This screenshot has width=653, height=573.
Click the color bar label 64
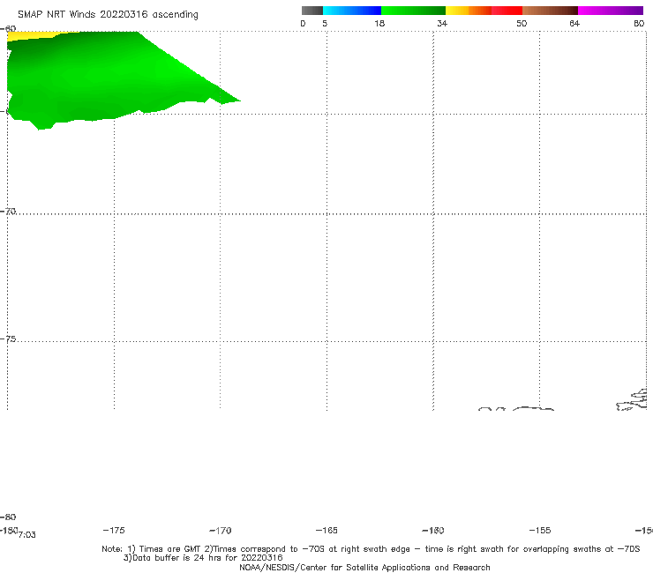[574, 23]
